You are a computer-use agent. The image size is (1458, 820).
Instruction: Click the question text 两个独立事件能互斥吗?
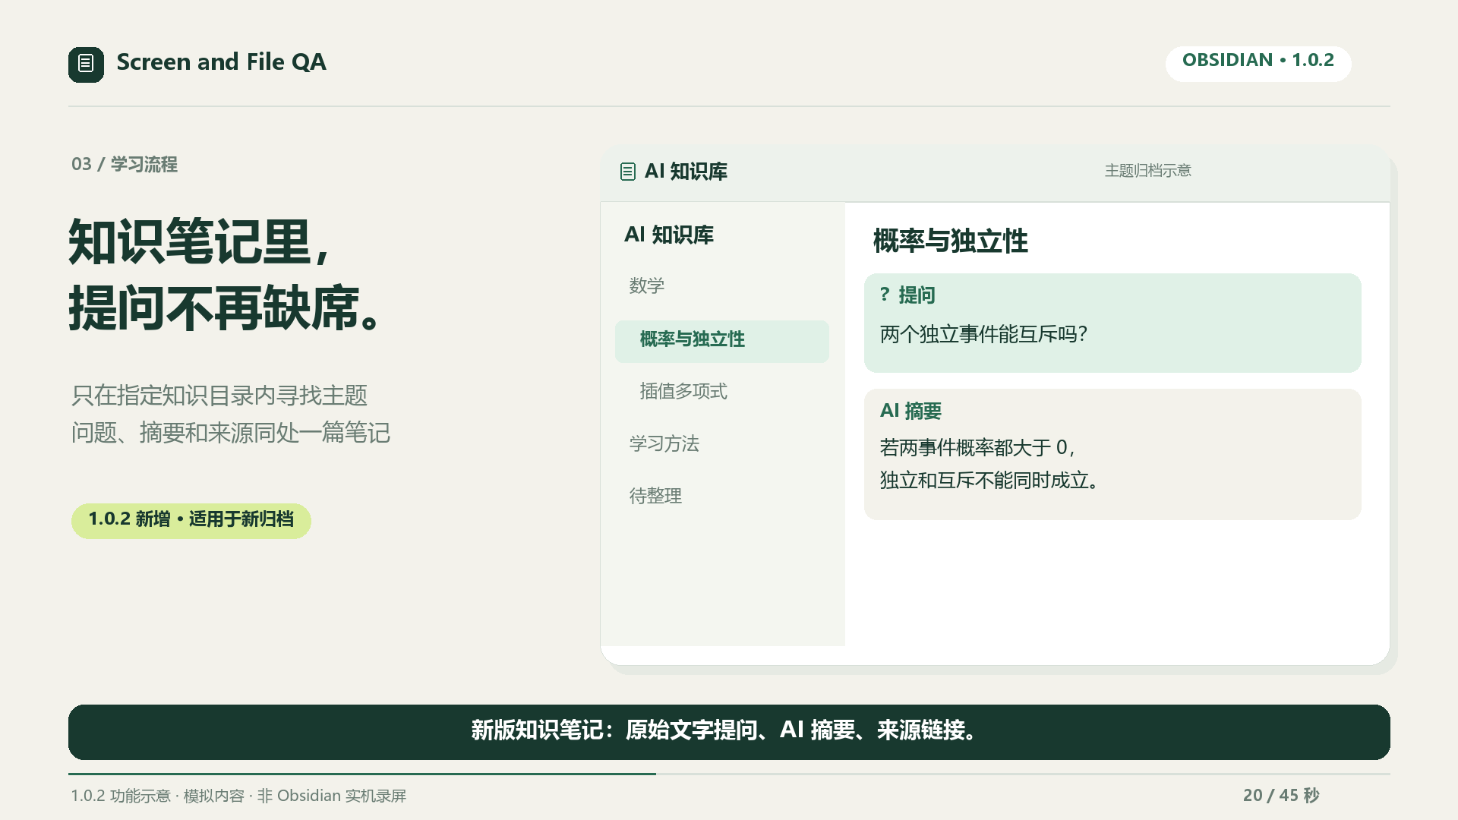pyautogui.click(x=984, y=335)
